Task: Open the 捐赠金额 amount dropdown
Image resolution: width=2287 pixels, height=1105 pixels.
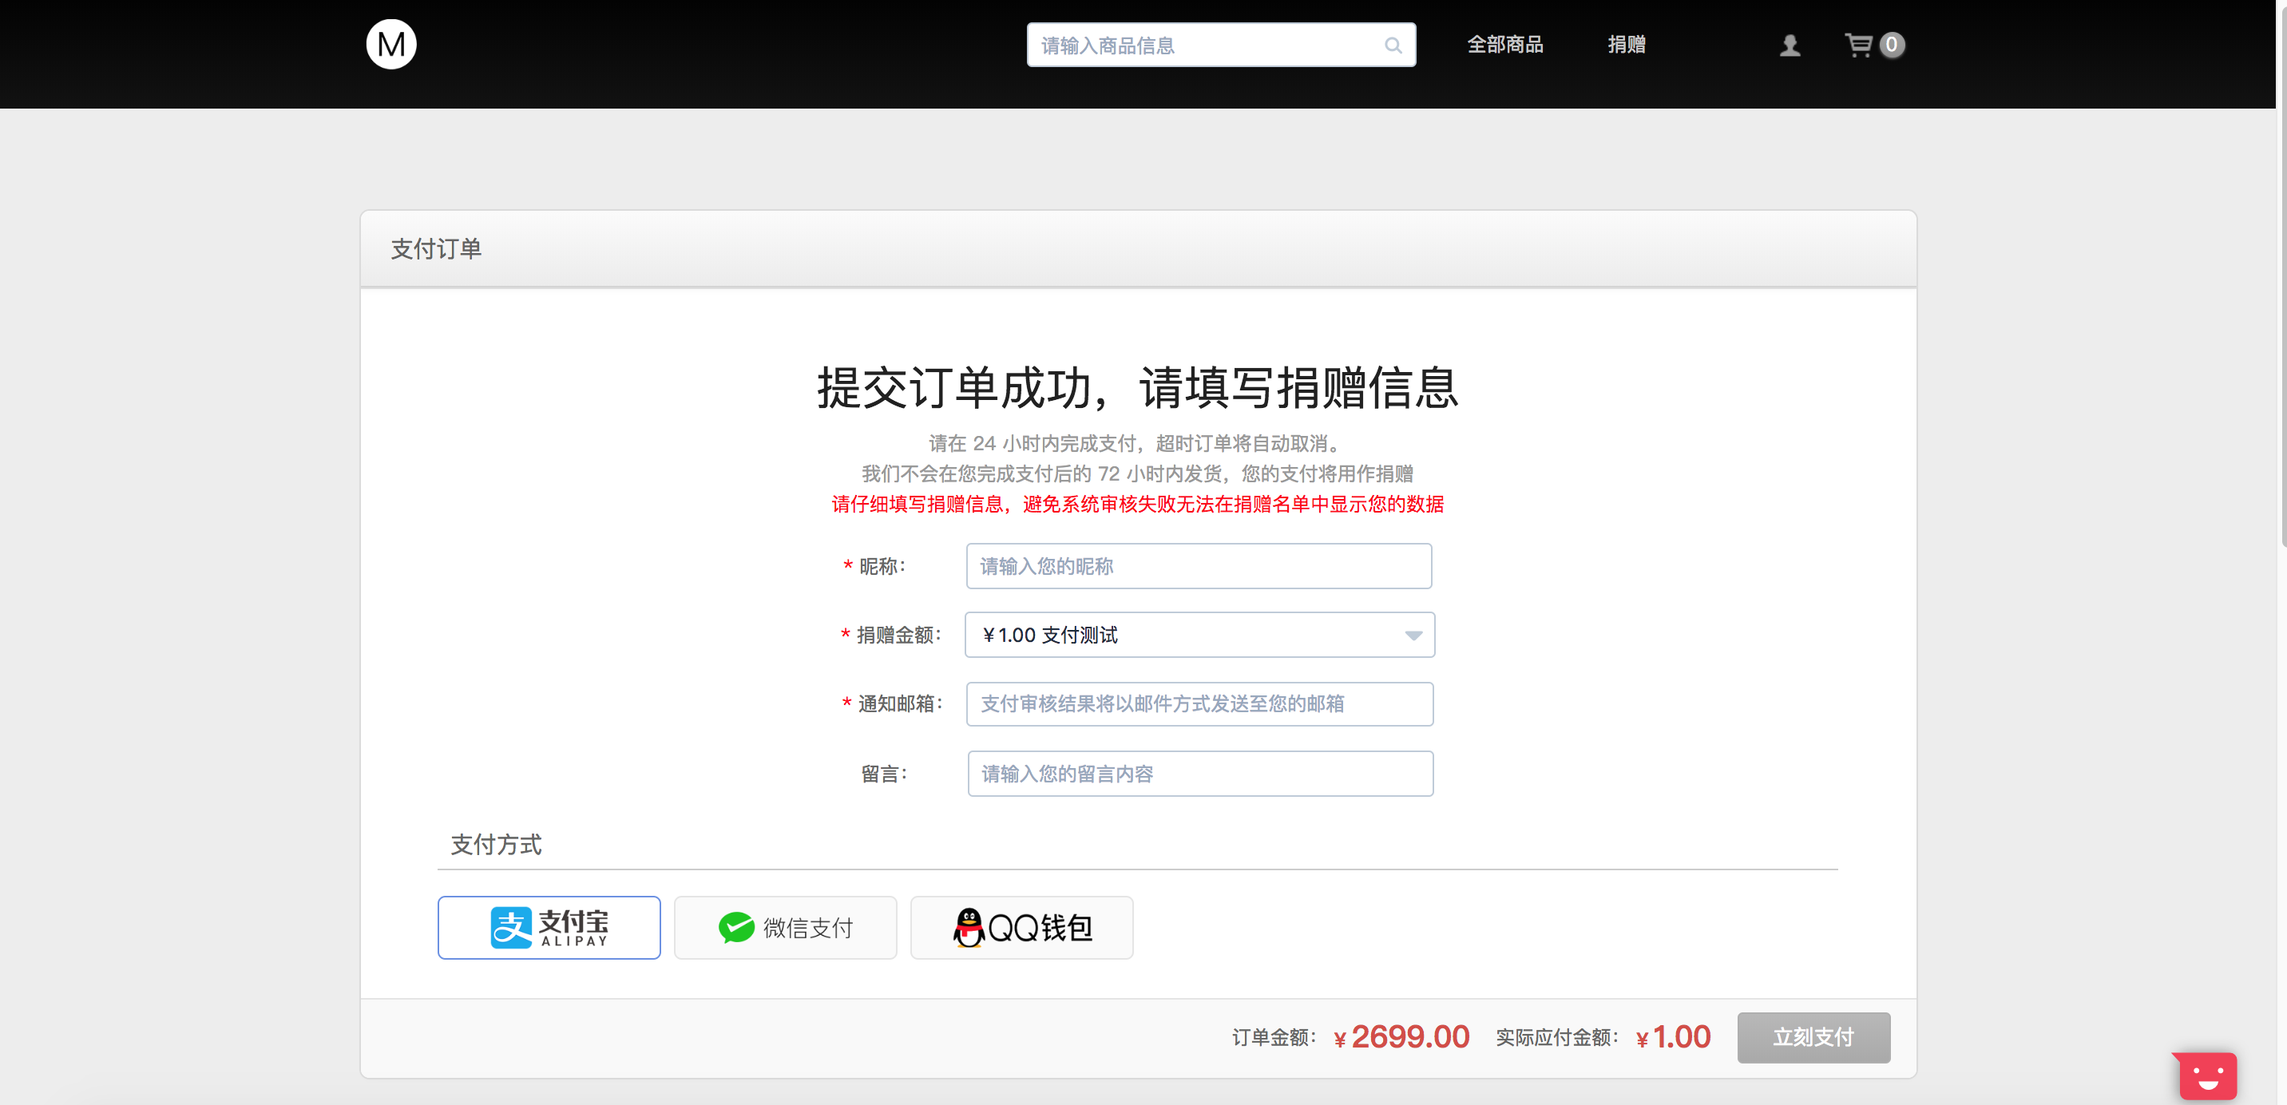Action: tap(1199, 635)
